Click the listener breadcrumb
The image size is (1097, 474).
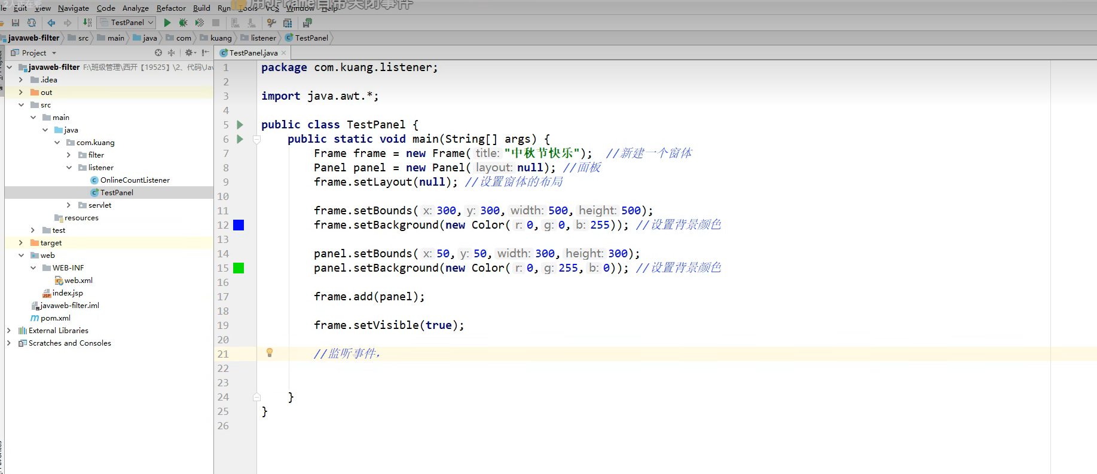tap(258, 38)
